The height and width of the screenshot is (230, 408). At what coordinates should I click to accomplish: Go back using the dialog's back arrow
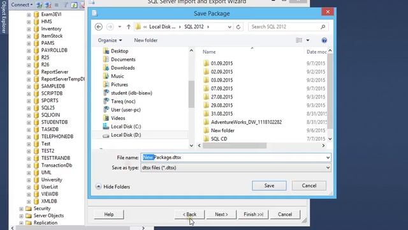[99, 27]
